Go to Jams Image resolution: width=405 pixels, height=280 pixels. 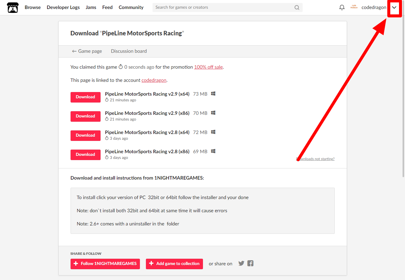pos(91,7)
